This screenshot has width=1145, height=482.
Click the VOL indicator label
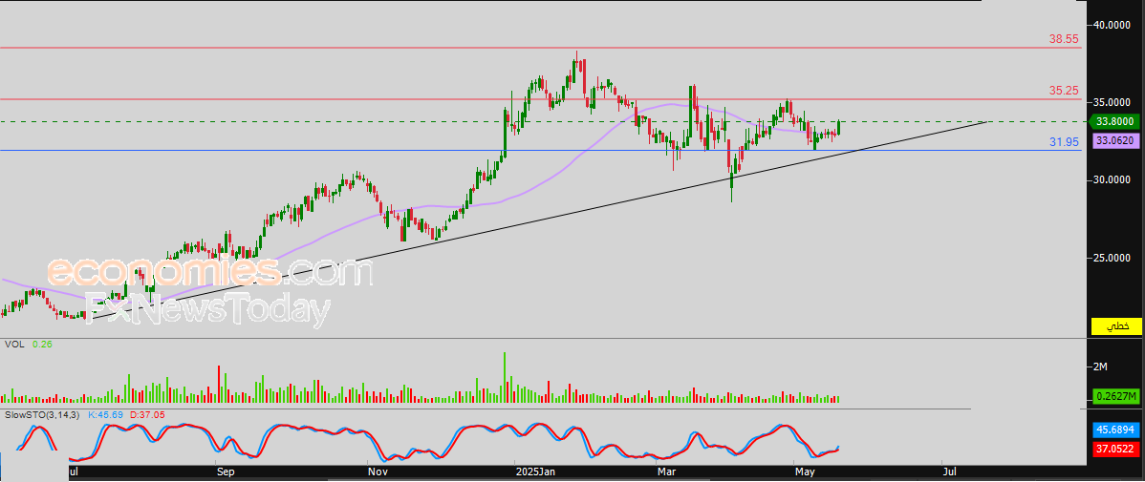[x=14, y=344]
